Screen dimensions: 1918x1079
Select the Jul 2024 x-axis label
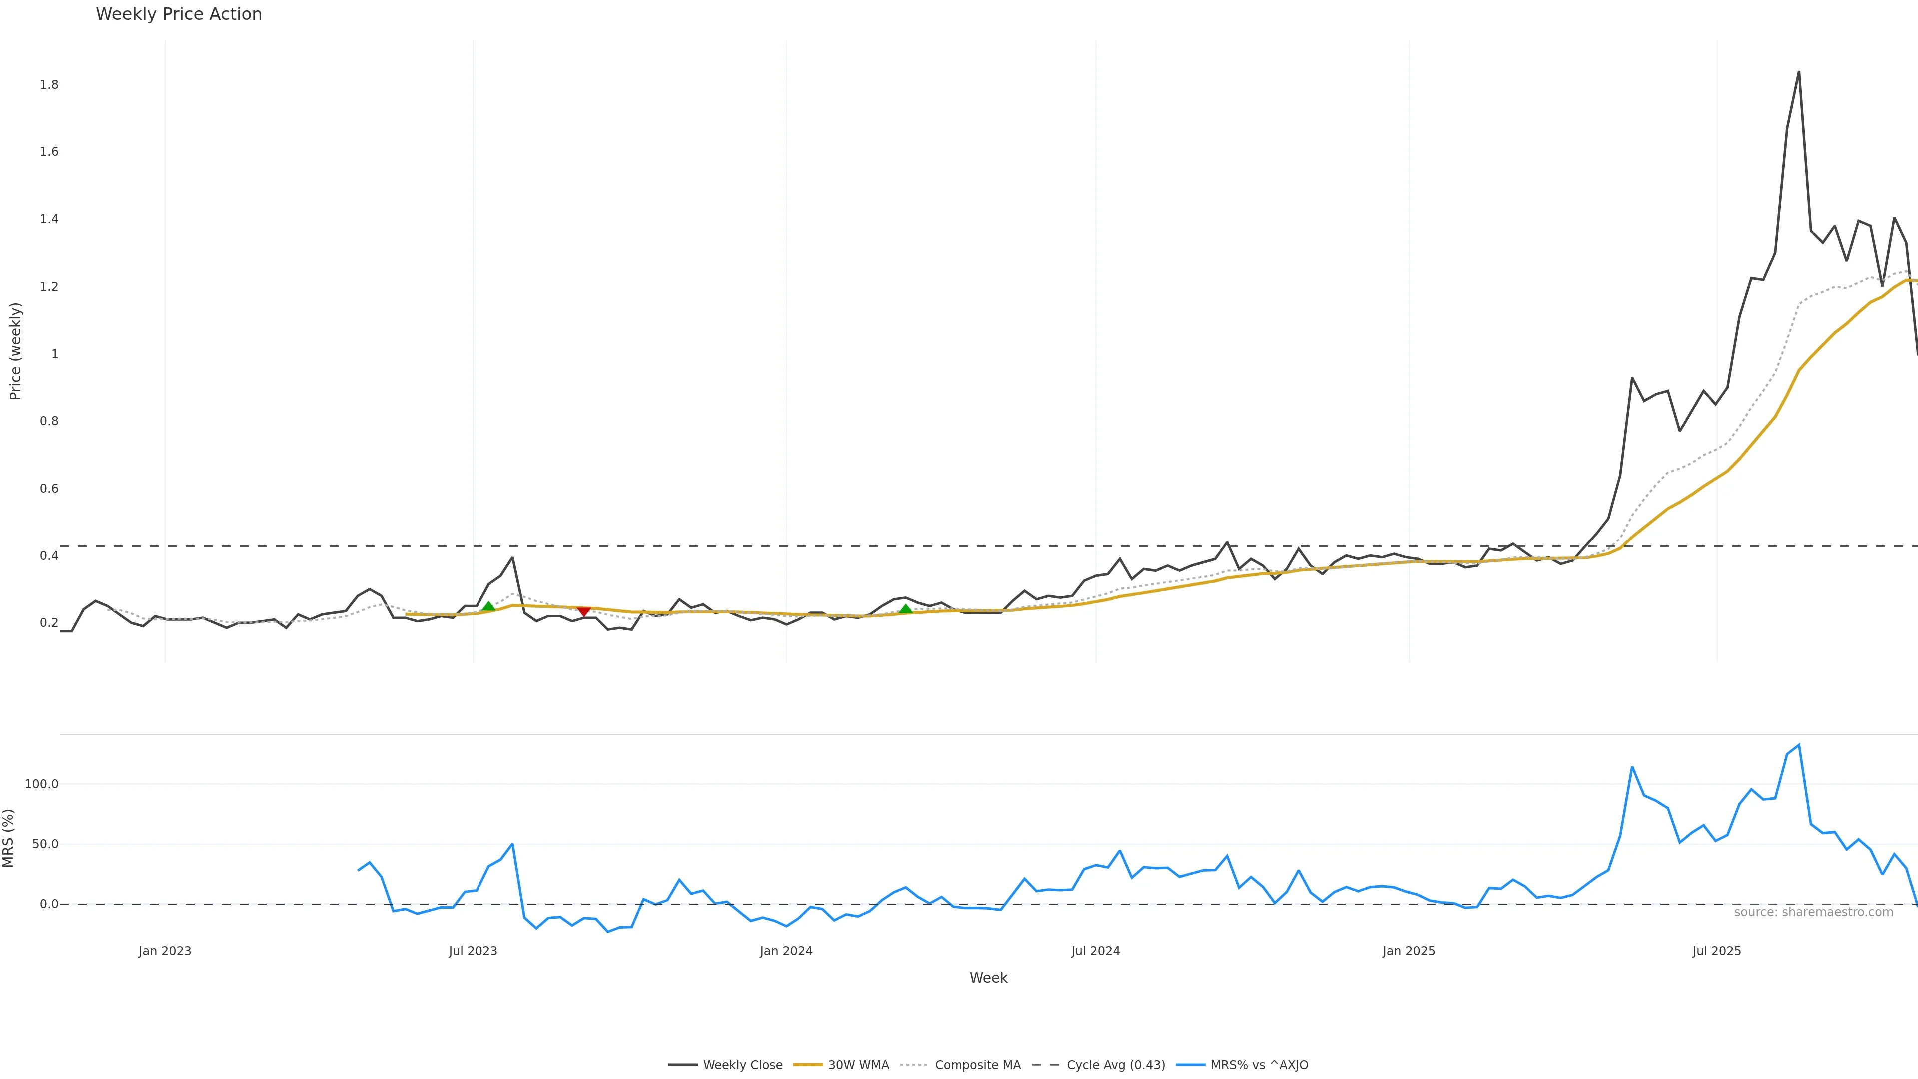click(x=1095, y=951)
